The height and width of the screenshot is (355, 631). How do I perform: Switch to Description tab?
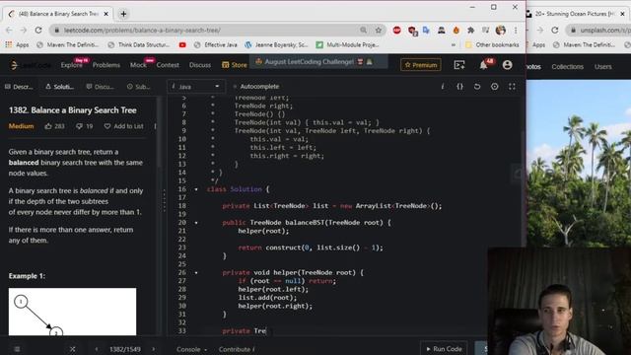click(19, 87)
